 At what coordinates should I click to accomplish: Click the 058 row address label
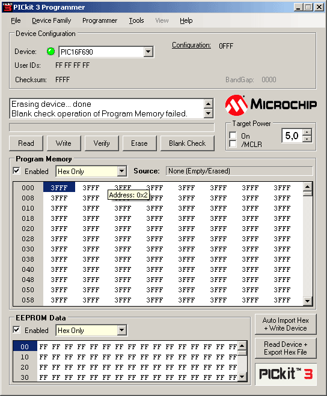click(28, 300)
